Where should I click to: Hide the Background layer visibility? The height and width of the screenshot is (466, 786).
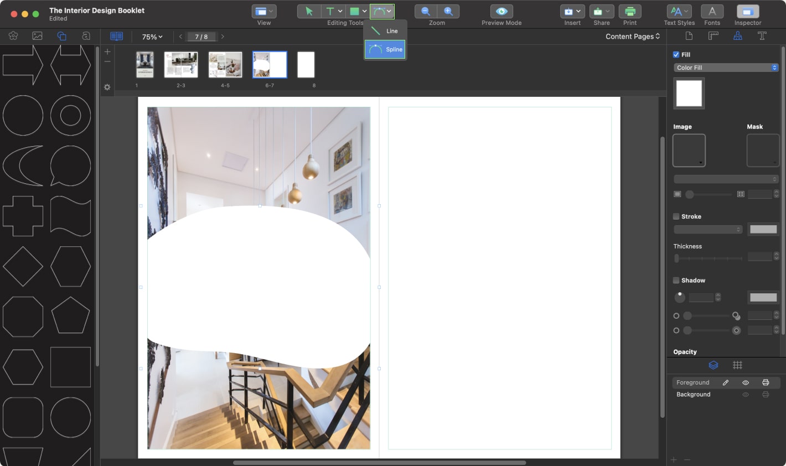(746, 394)
